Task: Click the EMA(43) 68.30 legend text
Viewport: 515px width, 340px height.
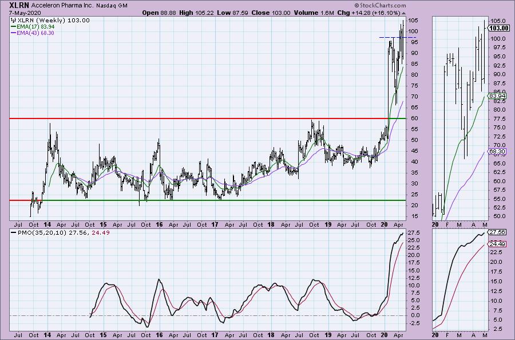Action: [x=35, y=33]
